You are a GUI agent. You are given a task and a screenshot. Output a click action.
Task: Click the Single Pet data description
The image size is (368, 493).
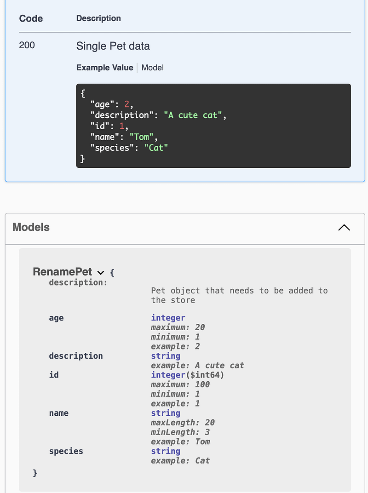[113, 46]
